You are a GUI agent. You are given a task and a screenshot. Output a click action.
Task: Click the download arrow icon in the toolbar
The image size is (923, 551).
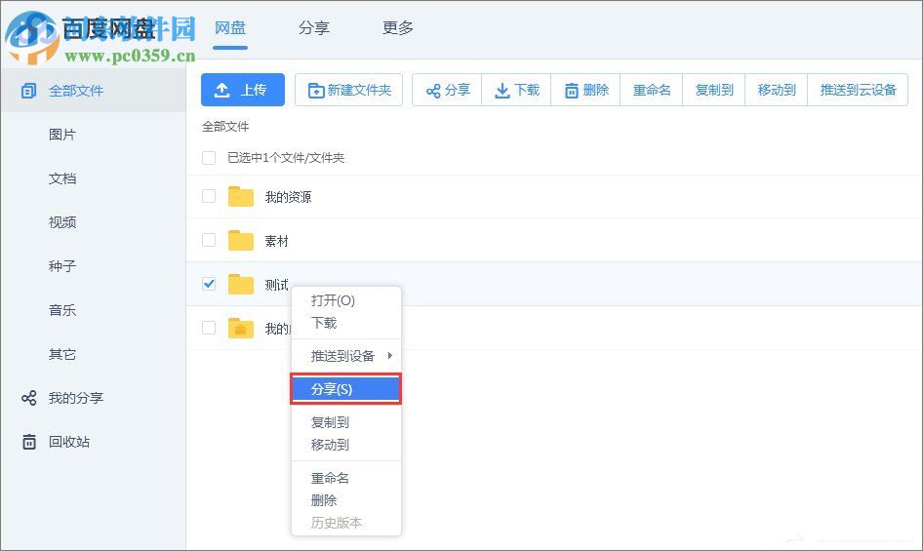(x=502, y=91)
